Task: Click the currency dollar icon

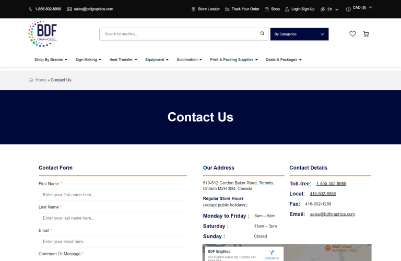Action: tap(348, 9)
